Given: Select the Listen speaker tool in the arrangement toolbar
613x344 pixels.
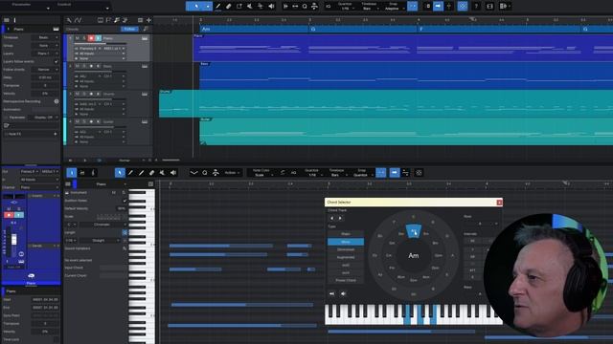Looking at the screenshot, I should click(x=271, y=7).
